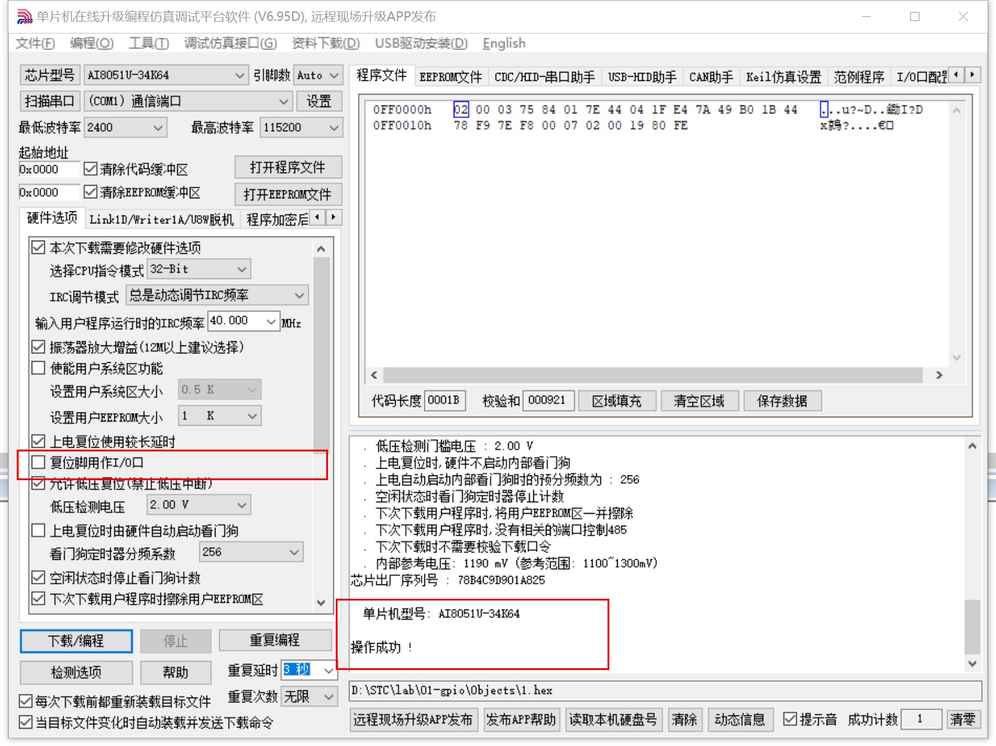Image resolution: width=996 pixels, height=746 pixels.
Task: Open 工具(T) menu
Action: [149, 43]
